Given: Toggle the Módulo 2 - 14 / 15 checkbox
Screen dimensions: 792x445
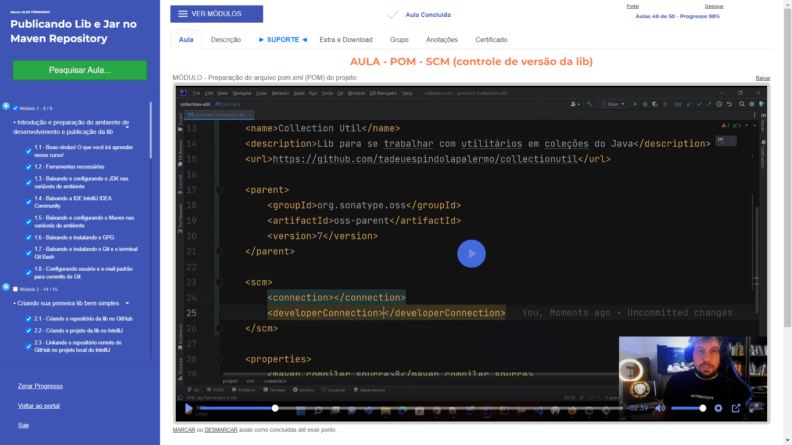Looking at the screenshot, I should [x=16, y=289].
